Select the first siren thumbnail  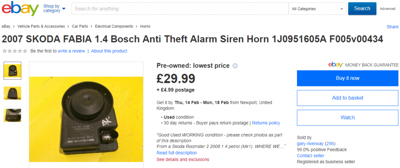coord(12,71)
